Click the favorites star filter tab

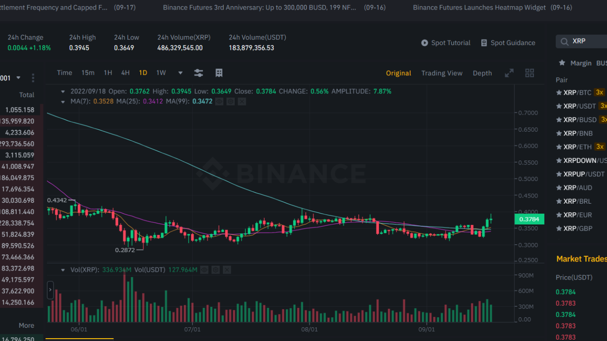click(x=562, y=63)
